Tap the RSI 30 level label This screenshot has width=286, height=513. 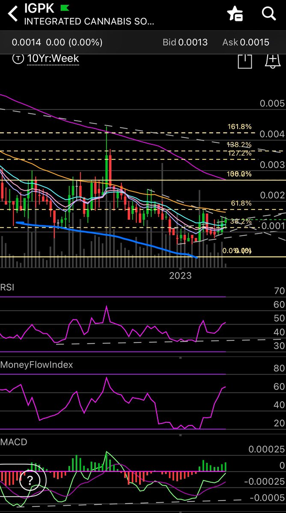click(x=280, y=346)
